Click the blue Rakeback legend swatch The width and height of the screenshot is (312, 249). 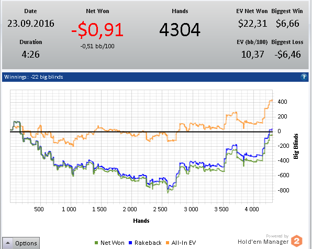tap(130, 243)
